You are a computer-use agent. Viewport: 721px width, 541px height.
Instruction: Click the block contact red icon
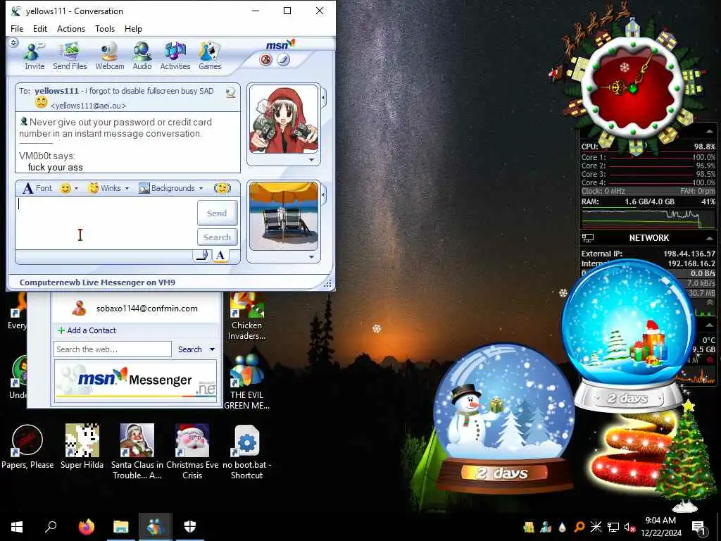click(265, 60)
